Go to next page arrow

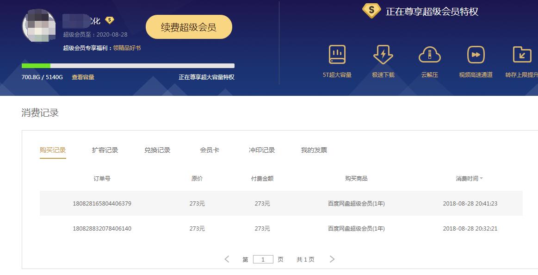click(332, 259)
